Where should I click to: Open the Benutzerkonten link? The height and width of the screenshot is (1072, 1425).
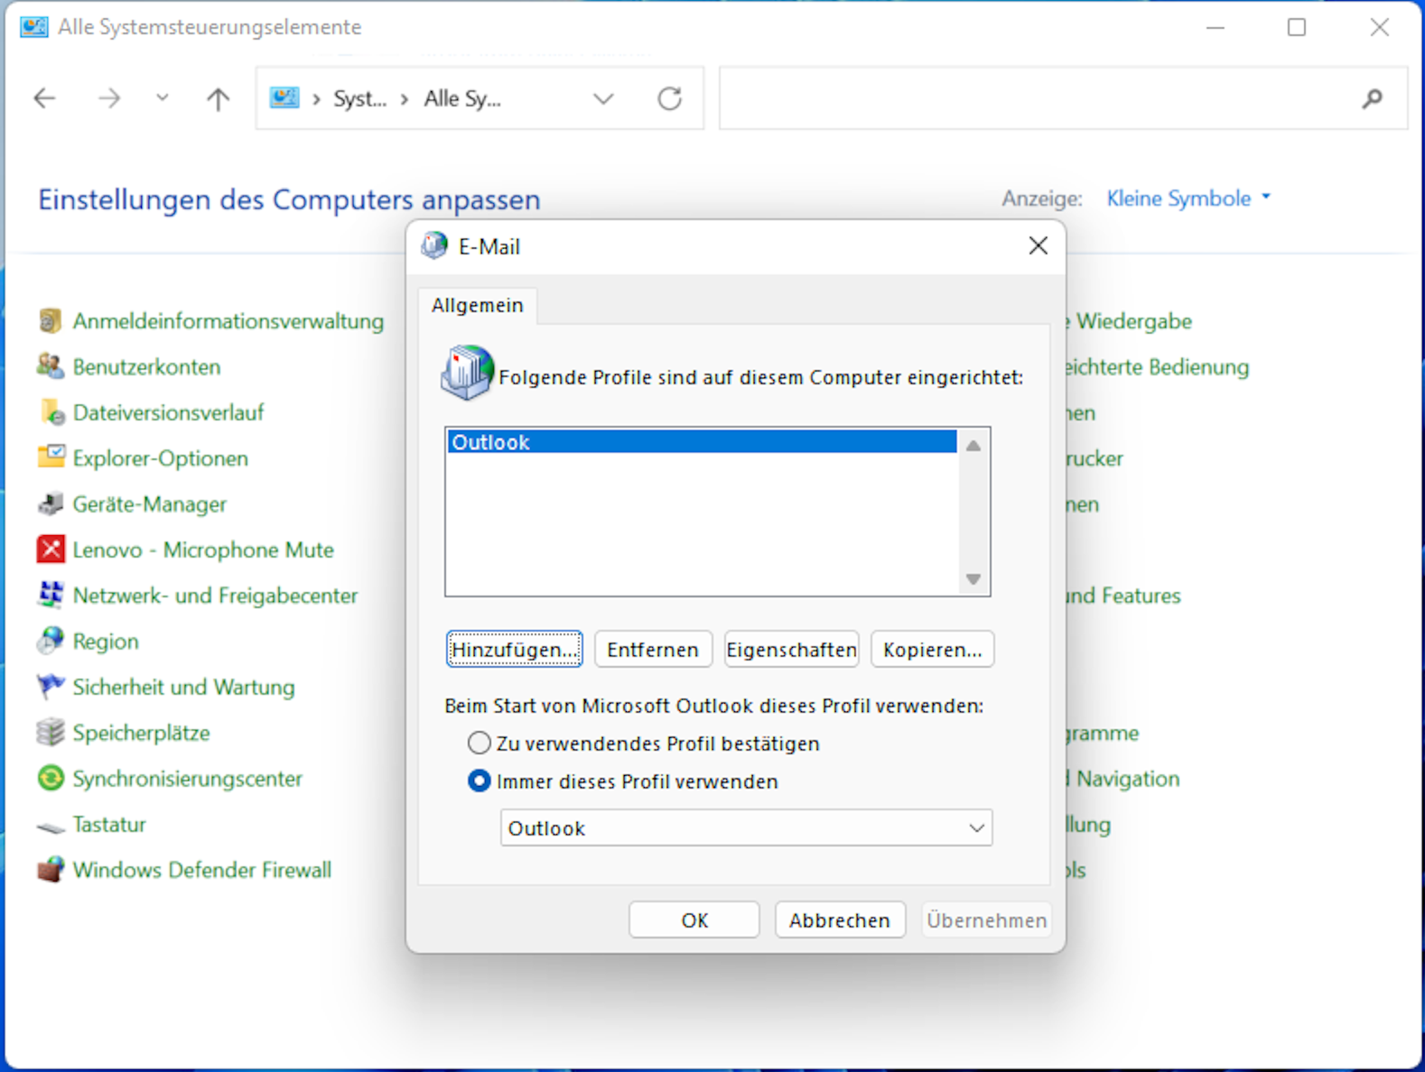coord(146,366)
